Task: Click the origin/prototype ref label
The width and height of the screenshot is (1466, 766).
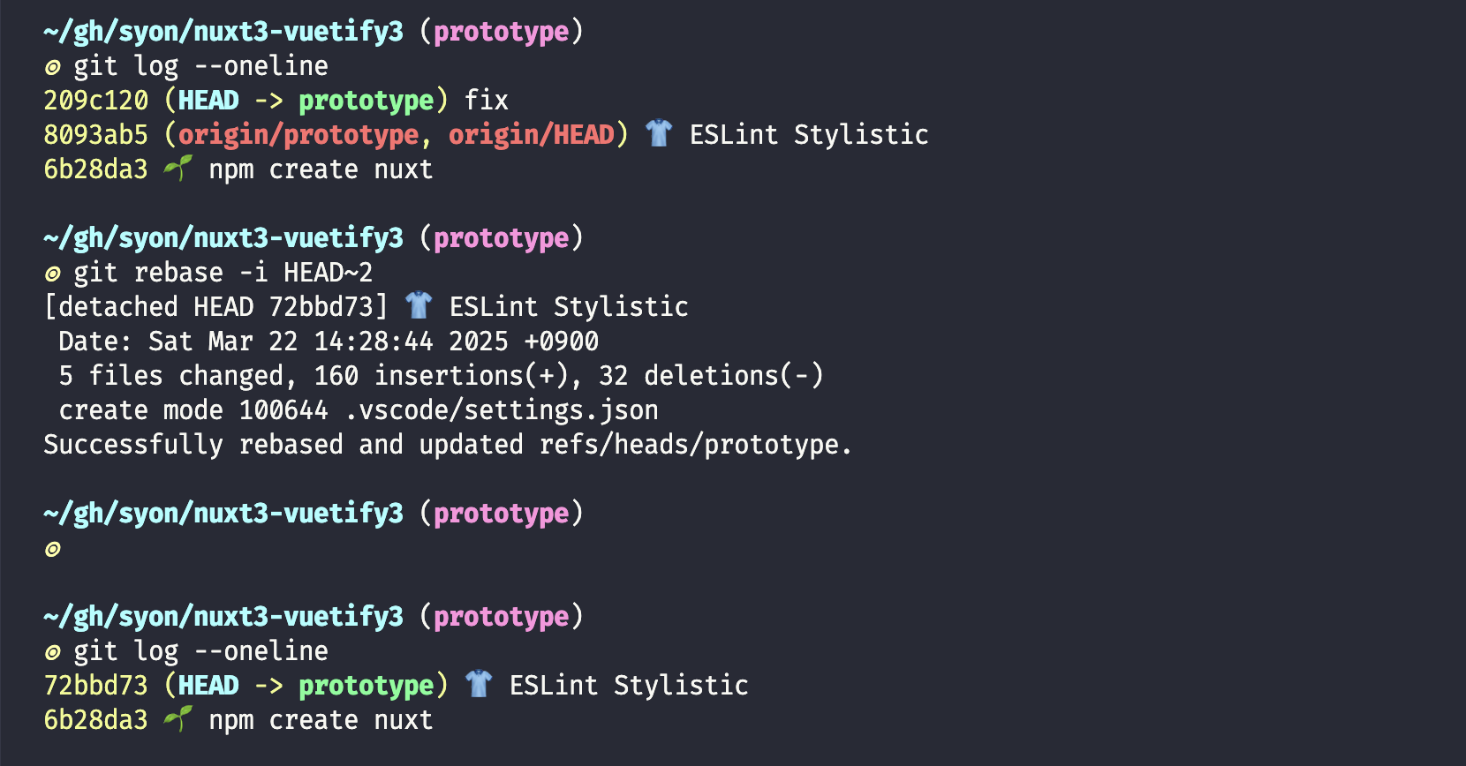Action: [x=298, y=134]
